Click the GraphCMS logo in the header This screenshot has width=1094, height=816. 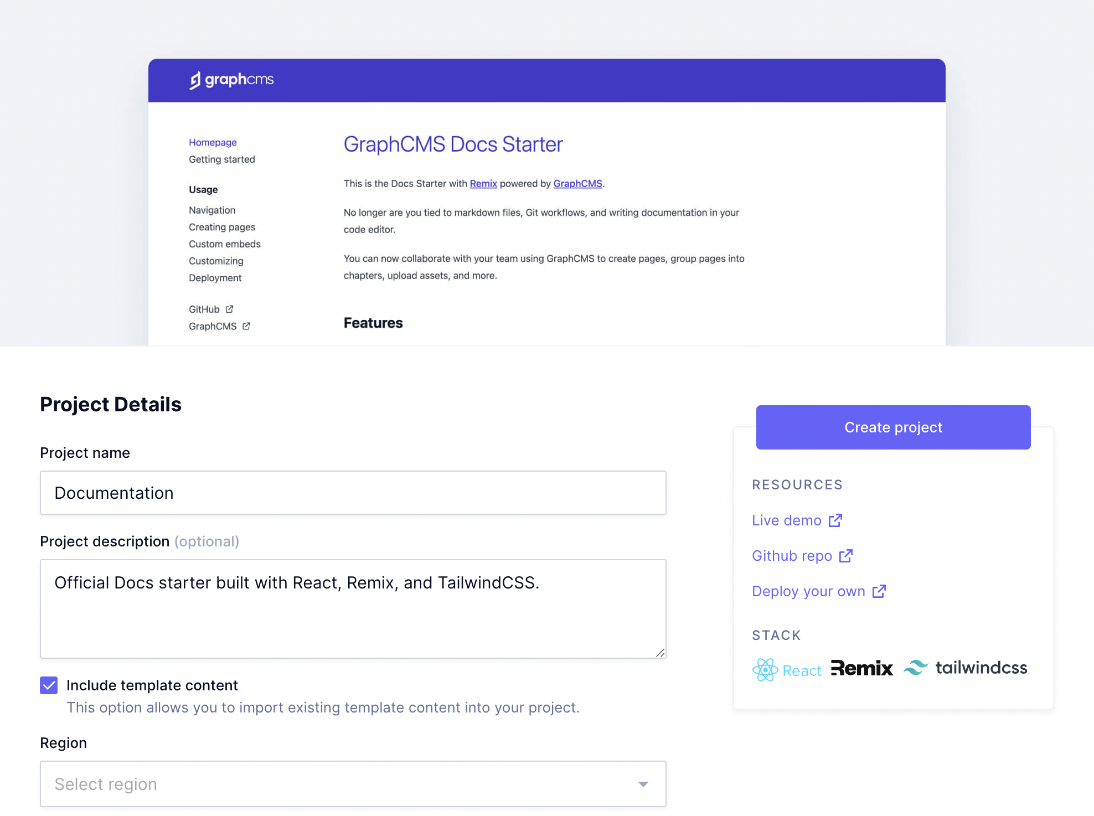point(231,80)
